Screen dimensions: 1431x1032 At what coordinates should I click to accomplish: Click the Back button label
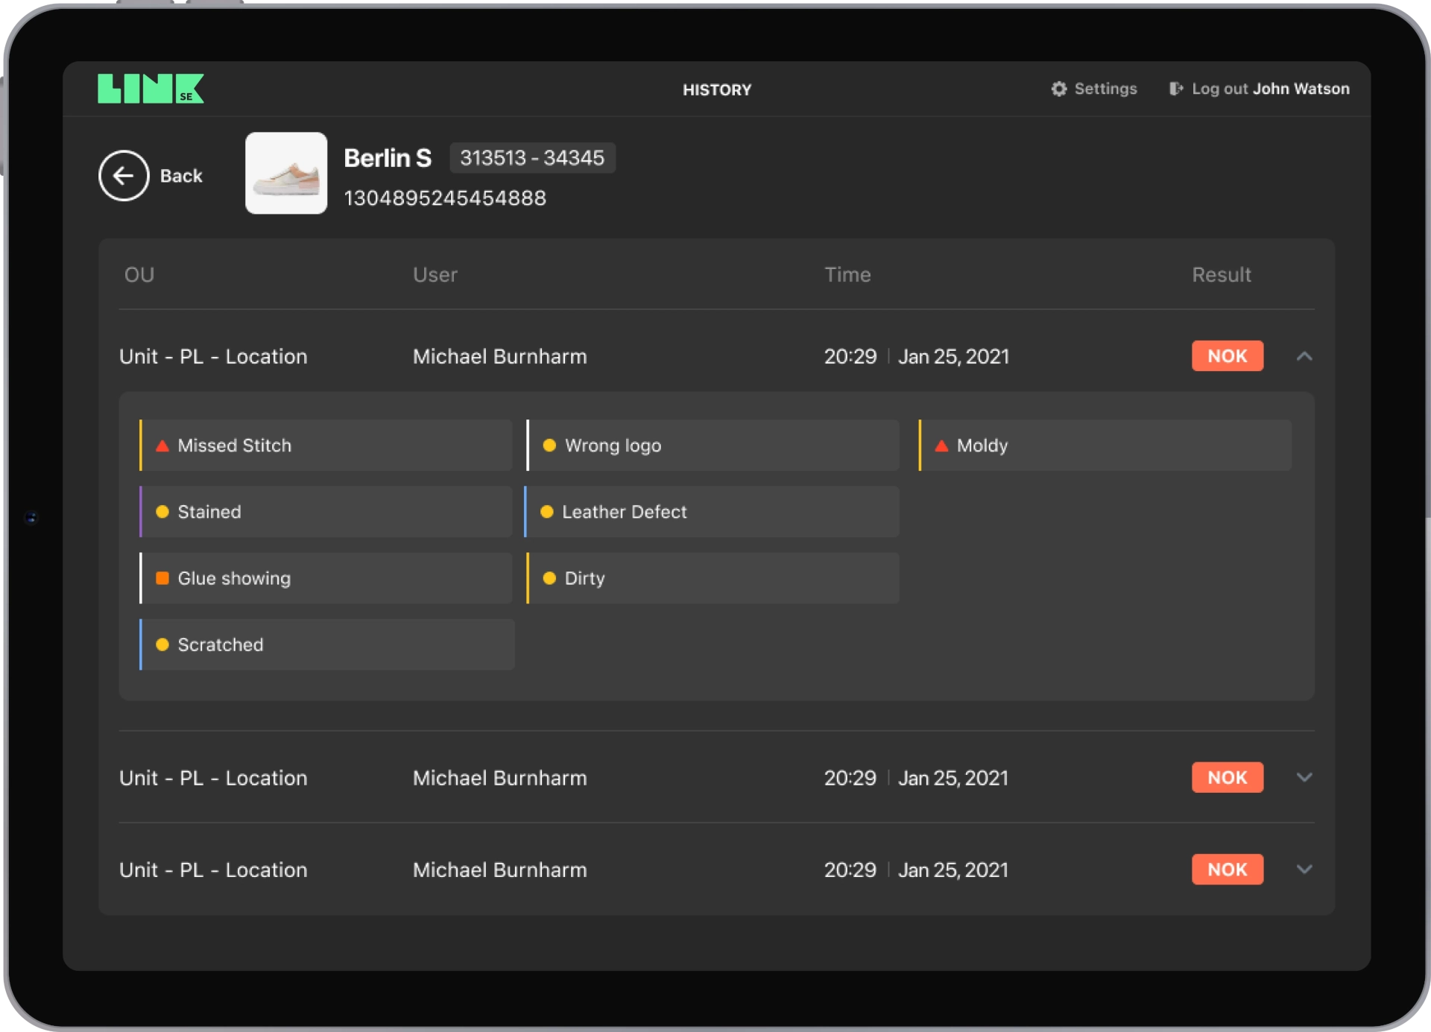(x=181, y=176)
